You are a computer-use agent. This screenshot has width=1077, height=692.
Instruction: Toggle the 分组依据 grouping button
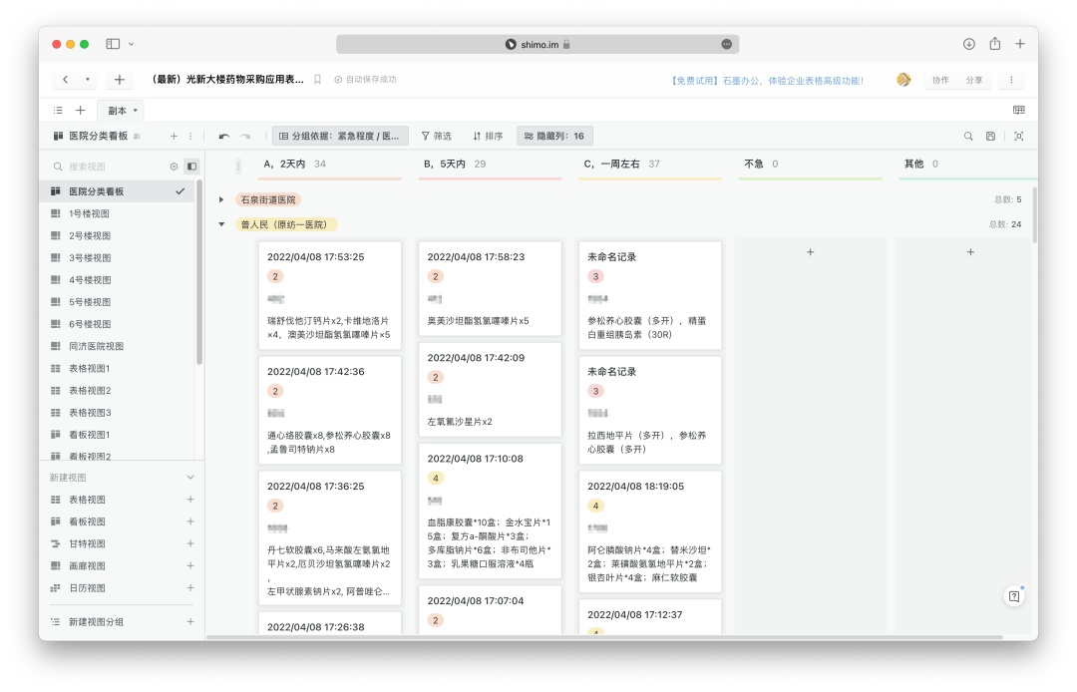point(340,136)
